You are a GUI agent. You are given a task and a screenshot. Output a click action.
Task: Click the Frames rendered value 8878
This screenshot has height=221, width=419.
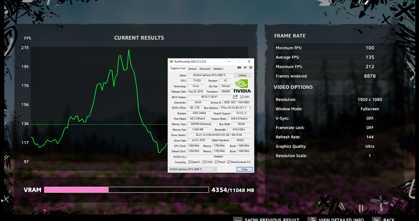coord(370,76)
